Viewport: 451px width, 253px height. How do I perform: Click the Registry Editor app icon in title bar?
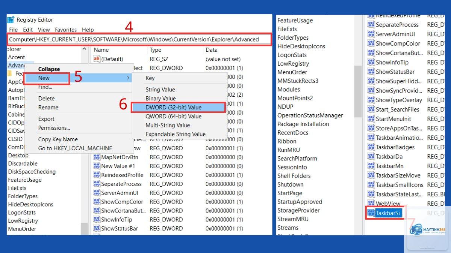[11, 20]
